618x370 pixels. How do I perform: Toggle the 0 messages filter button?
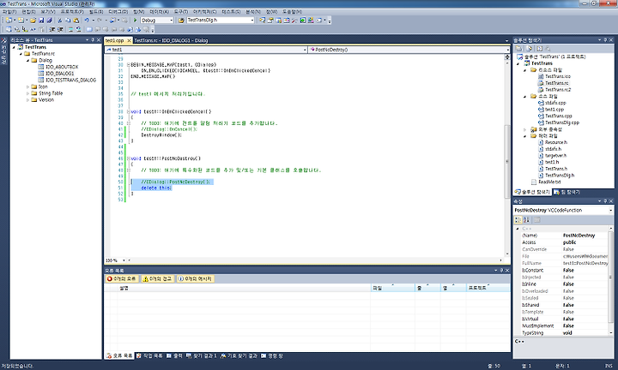point(196,278)
